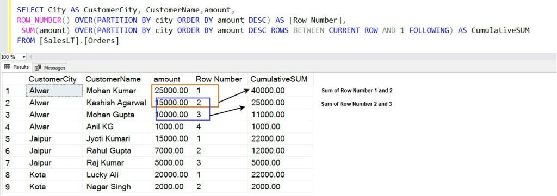Select the 20000.00 amount cell
Screen dimensions: 557x196
point(171,175)
